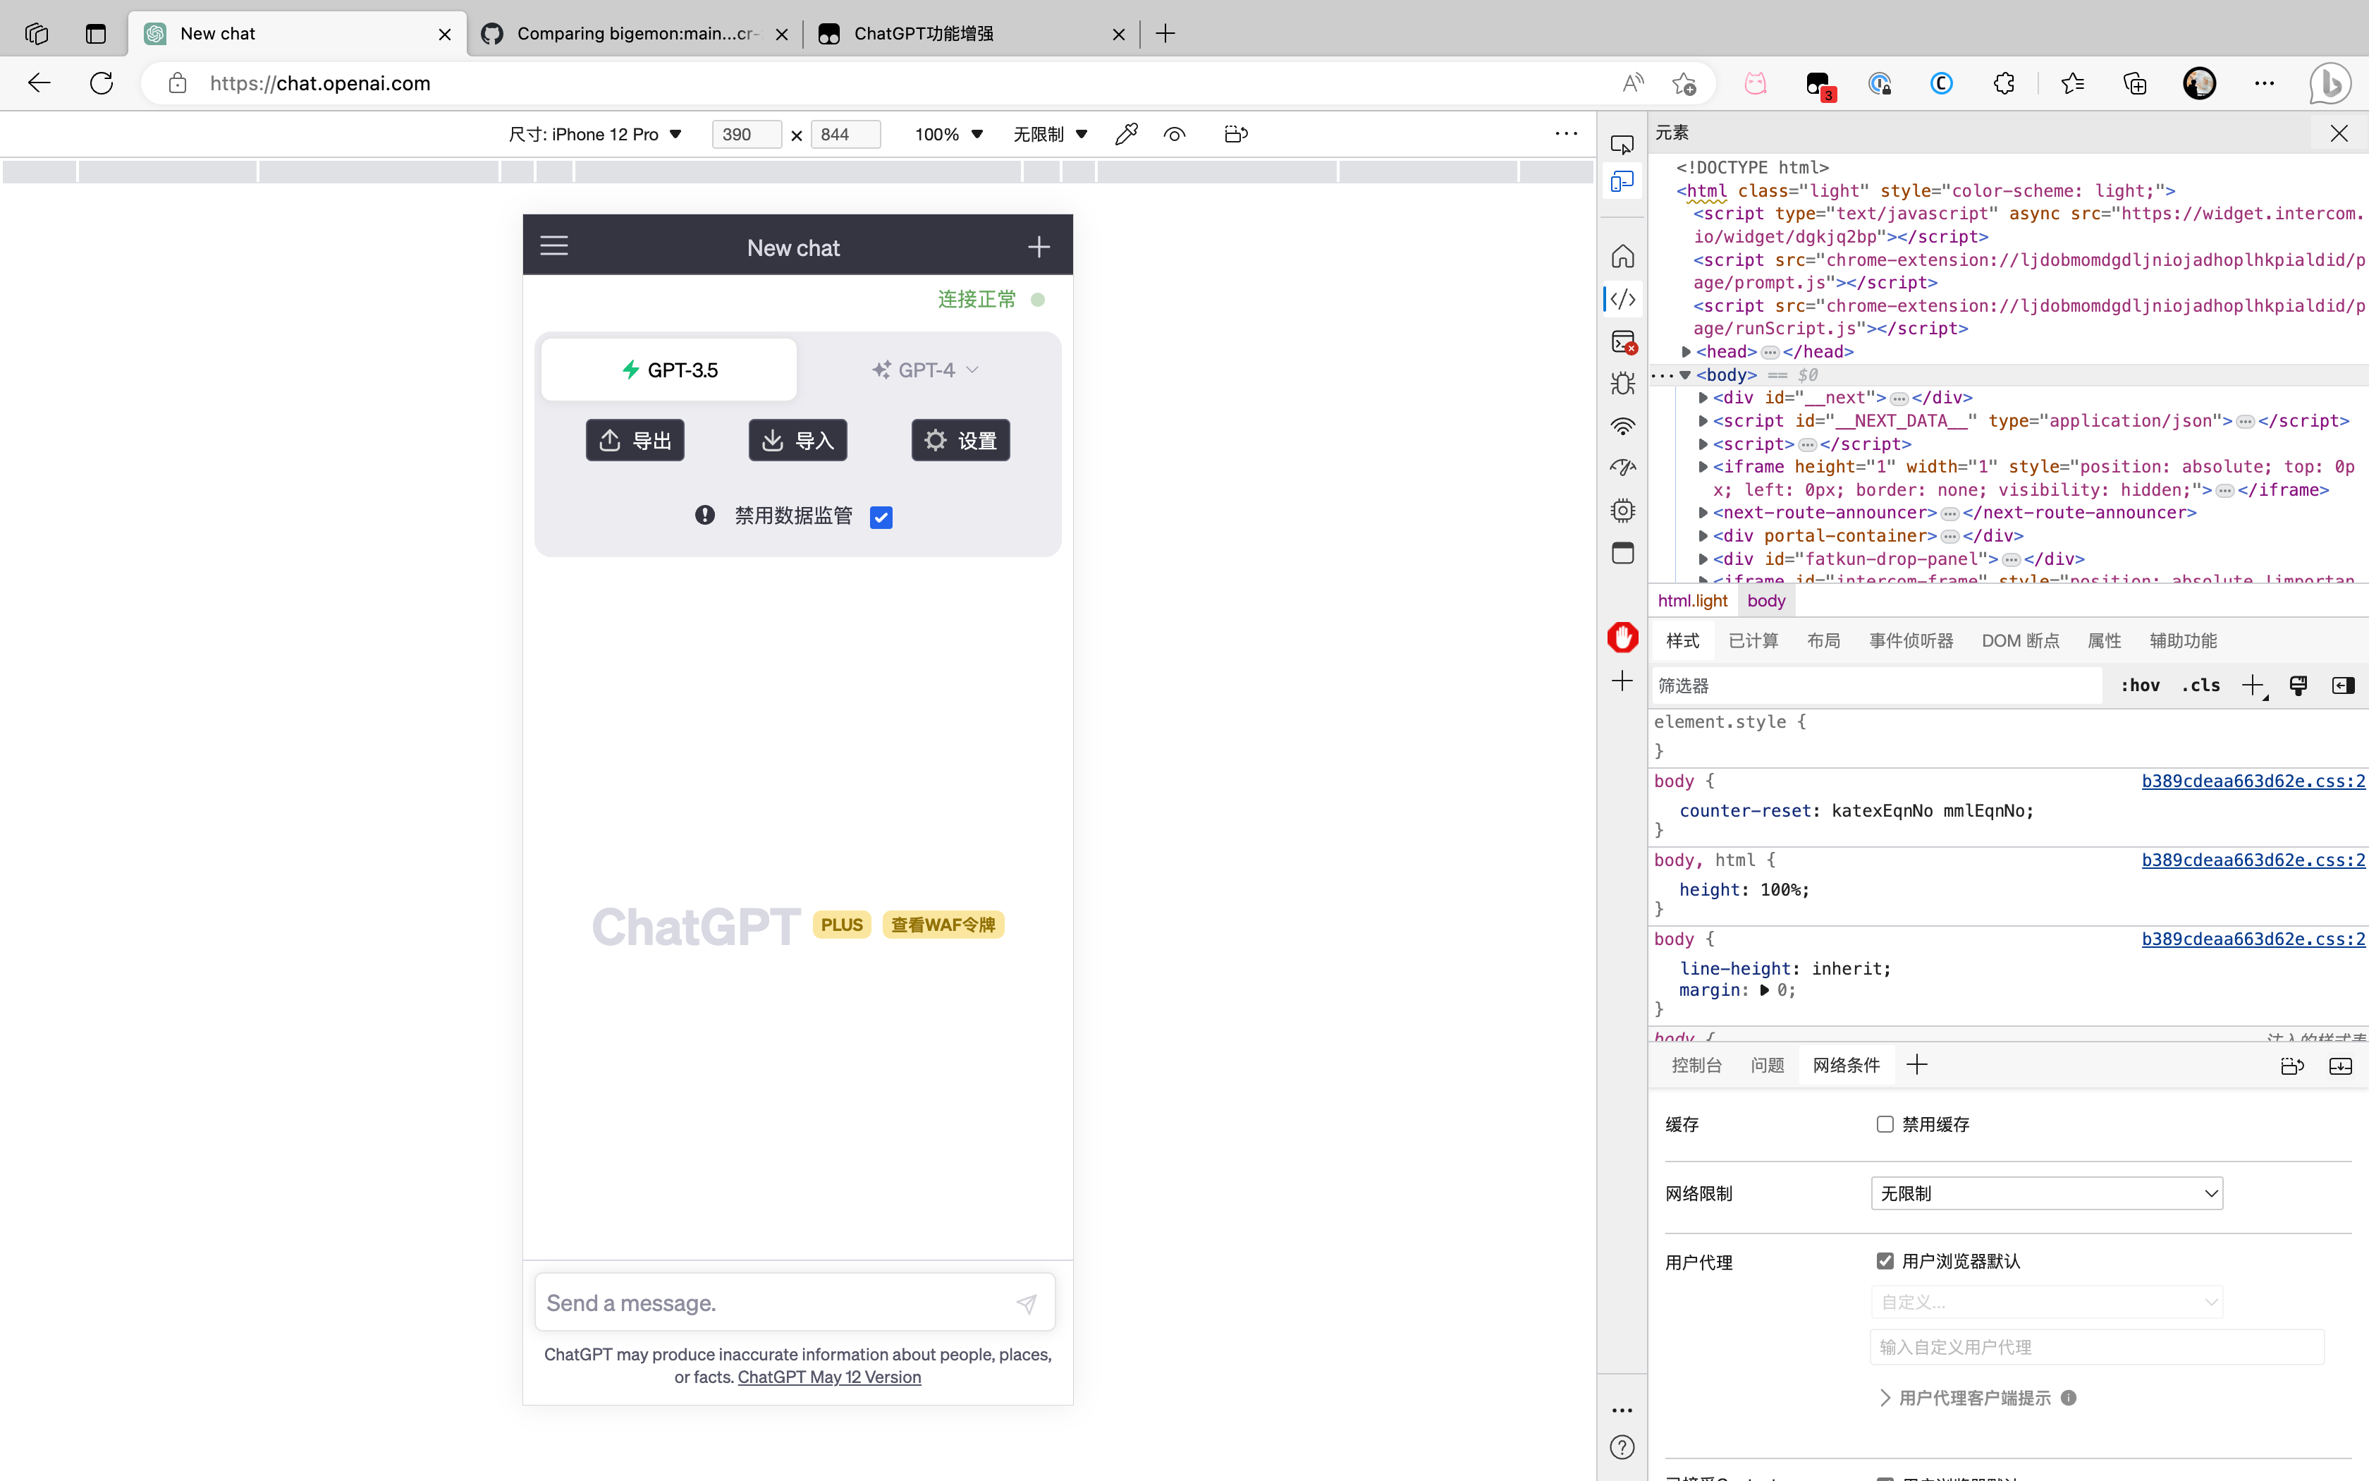Add another tool to the DevTools activity bar
Viewport: 2369px width, 1481px height.
click(1622, 681)
